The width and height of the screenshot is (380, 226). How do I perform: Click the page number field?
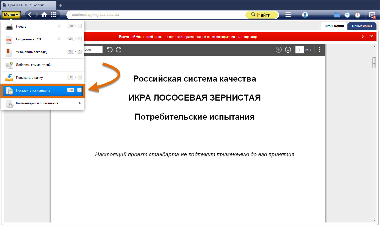(300, 50)
